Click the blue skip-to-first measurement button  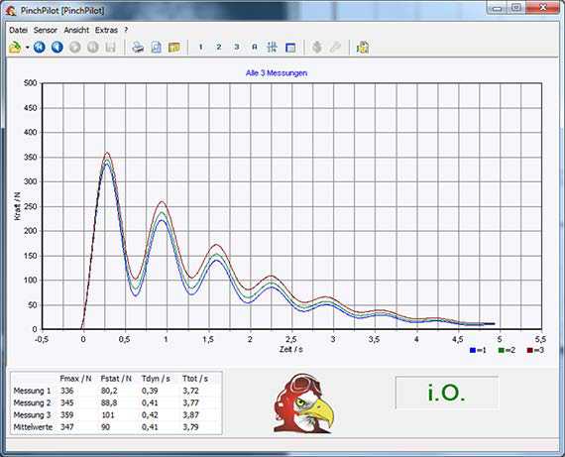[x=40, y=48]
